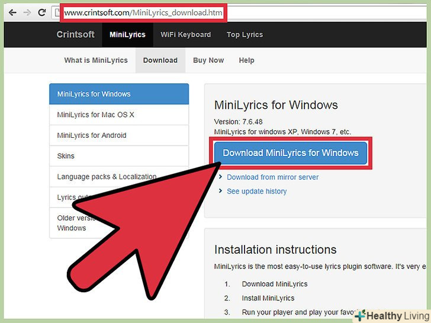Select the MiniLyrics top navigation tab

[127, 34]
